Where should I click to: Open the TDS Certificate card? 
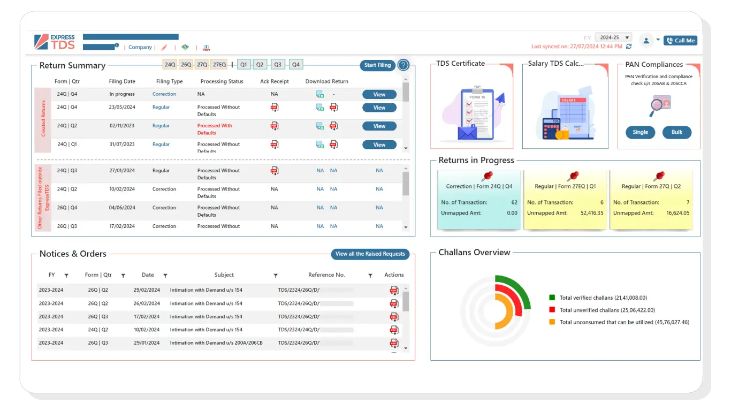(471, 106)
